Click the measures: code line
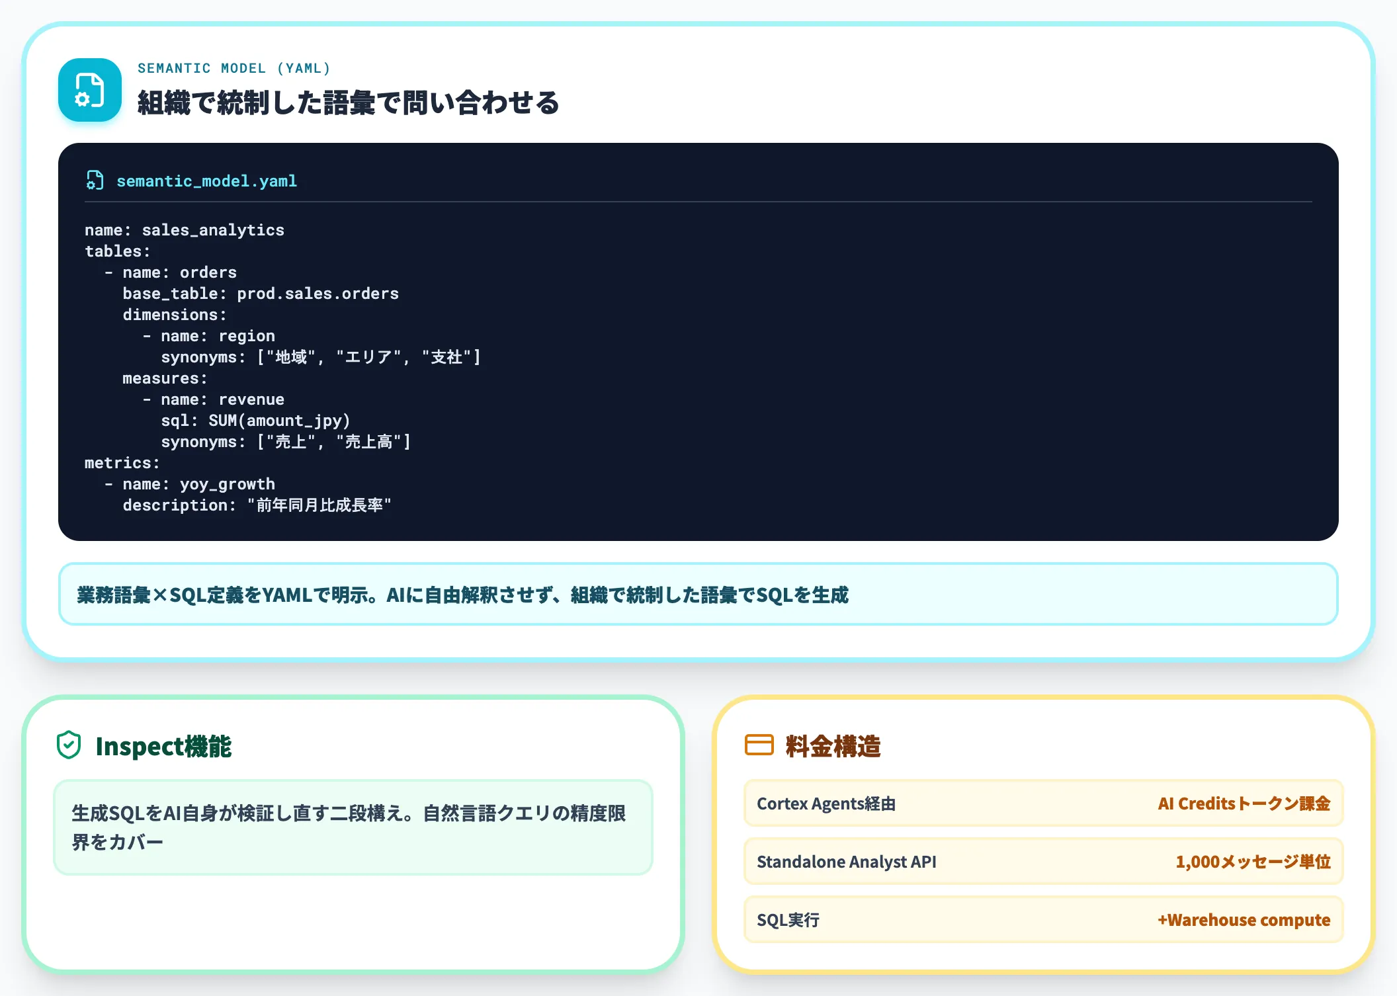This screenshot has width=1397, height=996. point(165,378)
